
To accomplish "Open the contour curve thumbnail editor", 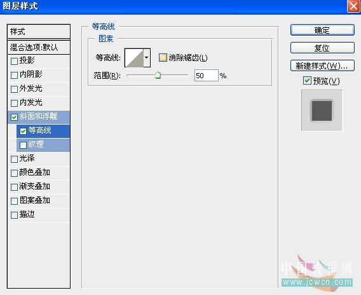I will [x=134, y=58].
